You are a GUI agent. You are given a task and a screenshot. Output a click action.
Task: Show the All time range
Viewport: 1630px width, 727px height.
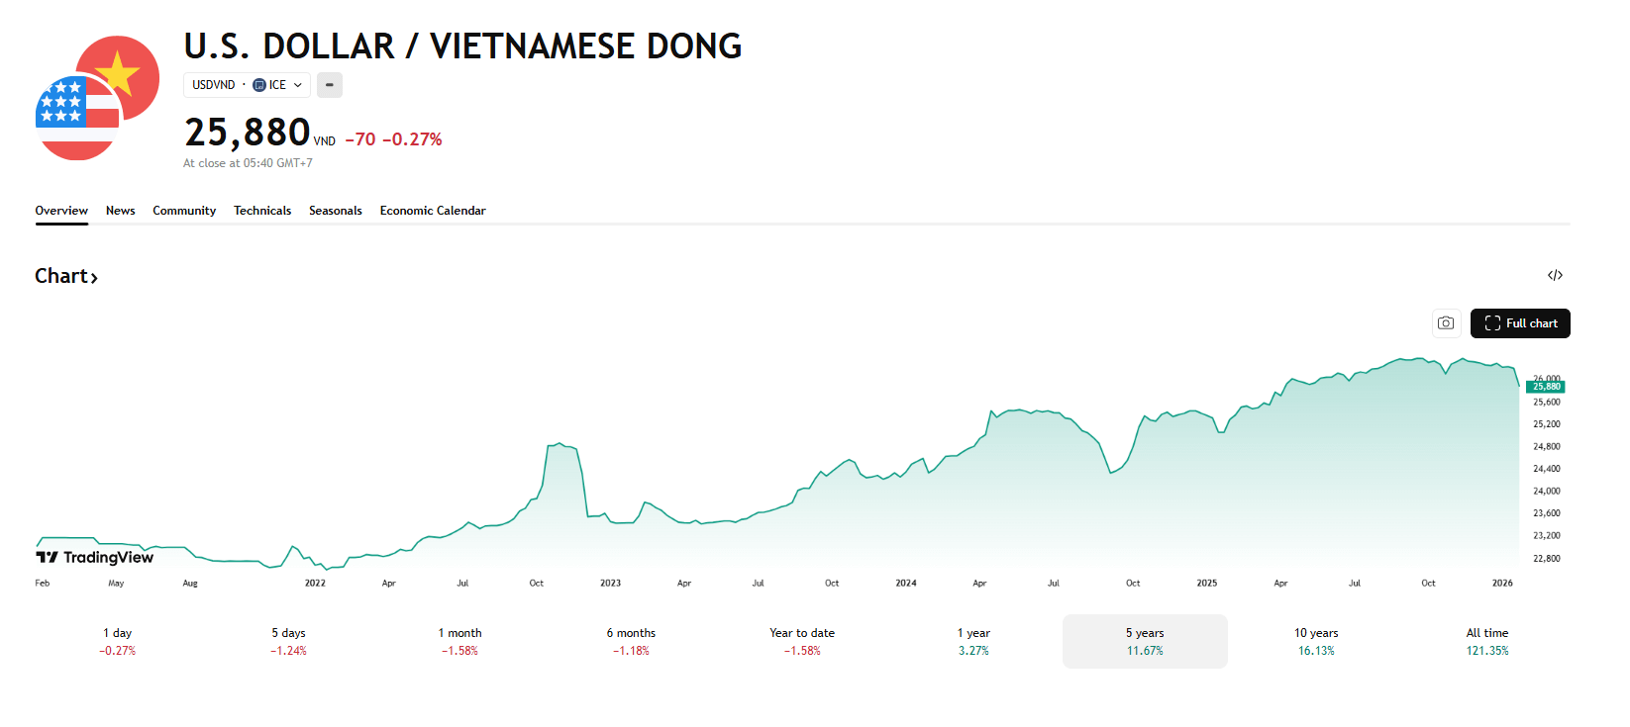tap(1487, 641)
